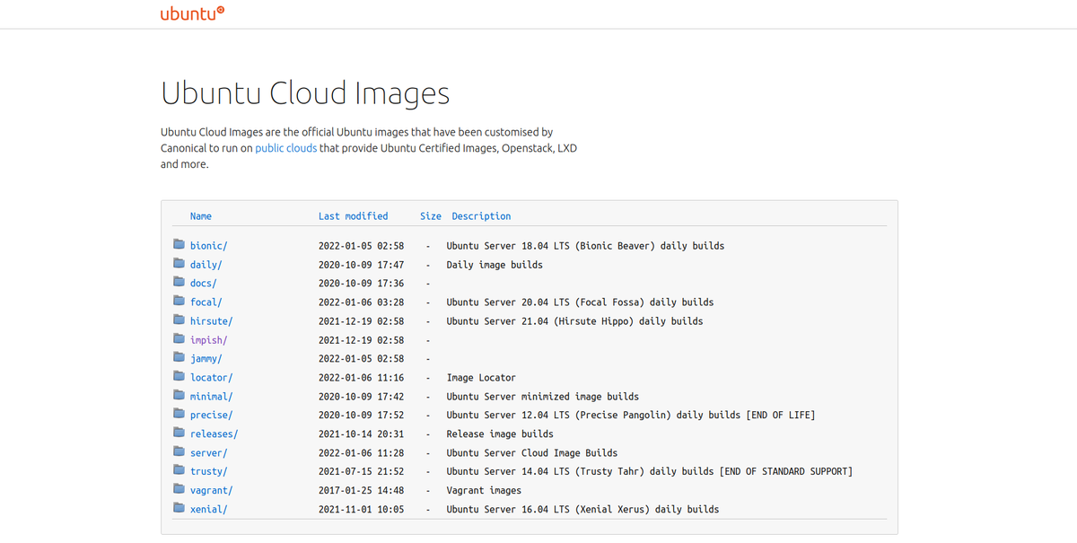The height and width of the screenshot is (543, 1077).
Task: Click the folder icon beside jammy/
Action: pos(179,358)
